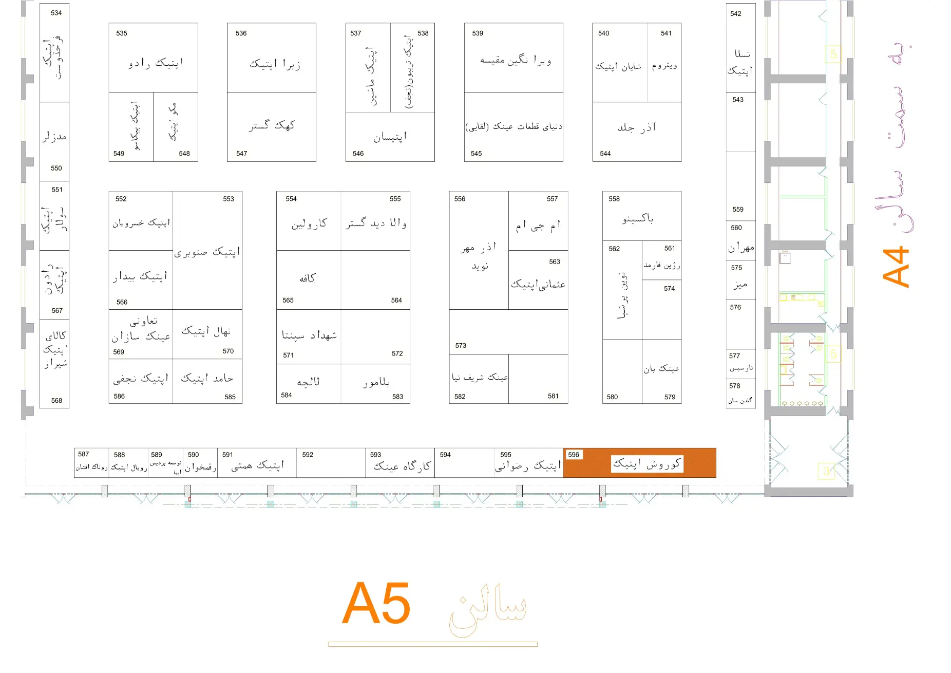
Task: Click the yellow number 3 marker box
Action: (x=826, y=471)
